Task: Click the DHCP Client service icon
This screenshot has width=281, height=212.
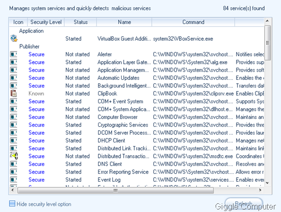Action: point(14,140)
